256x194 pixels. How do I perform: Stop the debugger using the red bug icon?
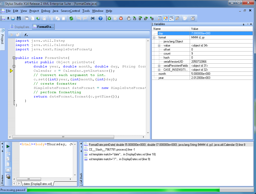click(x=121, y=18)
